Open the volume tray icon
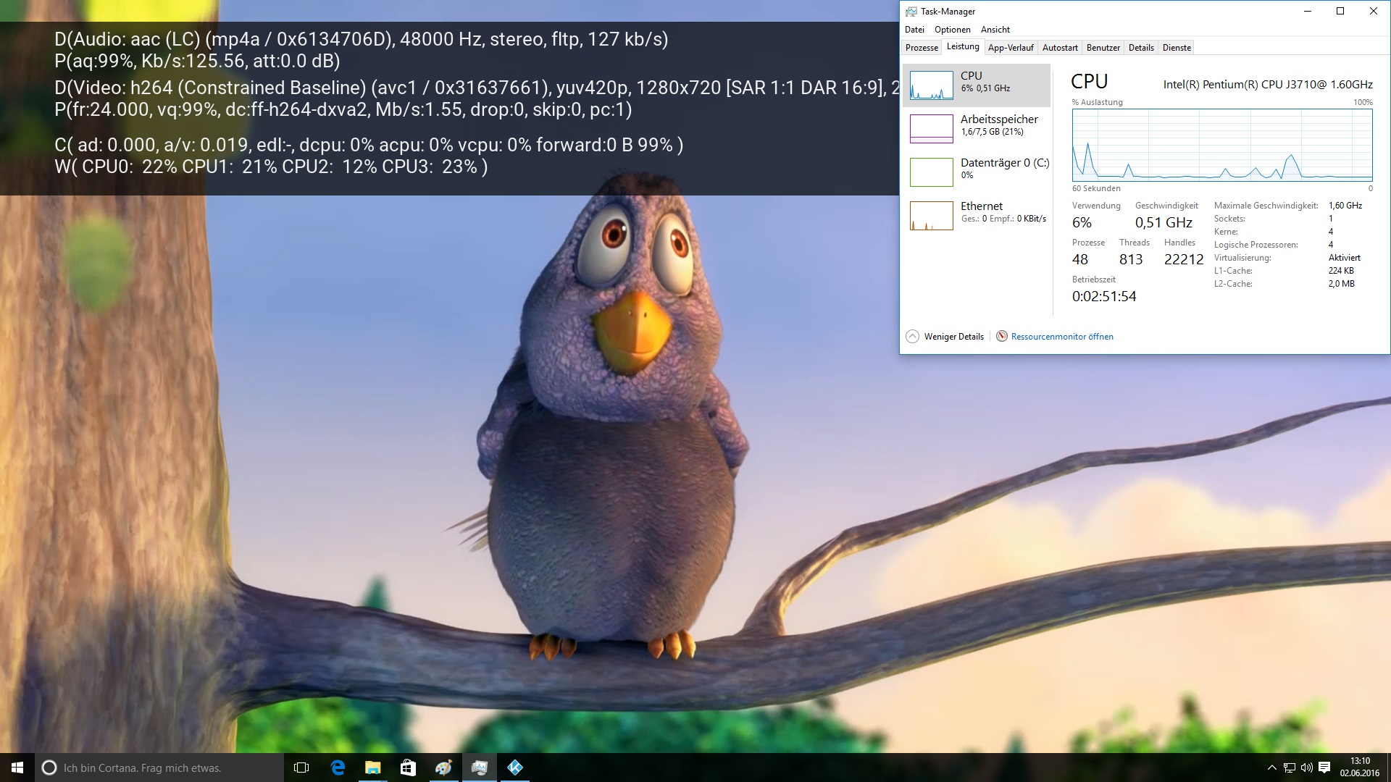The width and height of the screenshot is (1391, 782). (x=1307, y=768)
